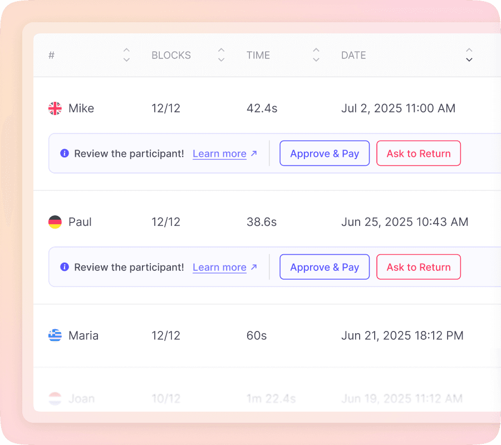501x445 pixels.
Task: Click Joan's dimmed participant row
Action: [x=250, y=399]
